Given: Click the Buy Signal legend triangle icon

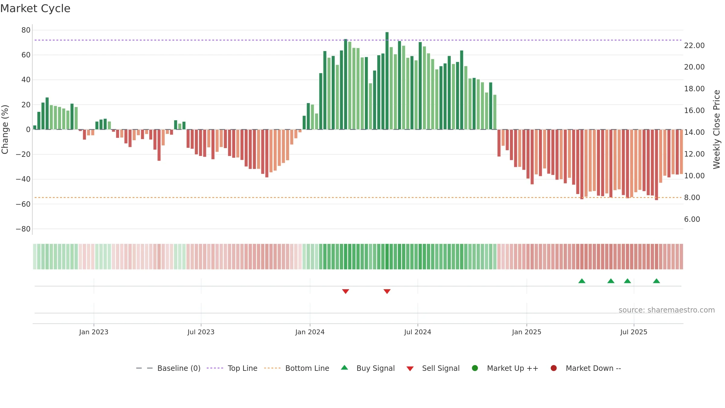Looking at the screenshot, I should 344,368.
